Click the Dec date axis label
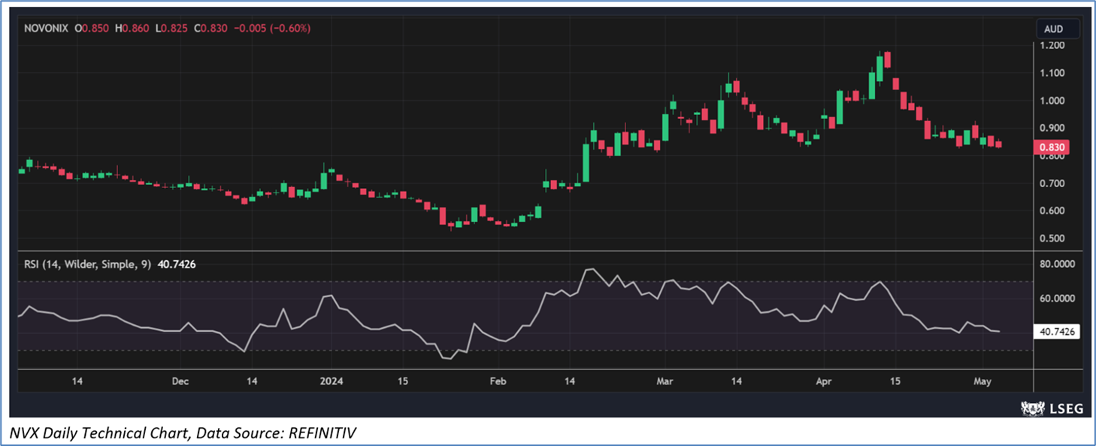Viewport: 1096px width, 446px height. tap(180, 381)
